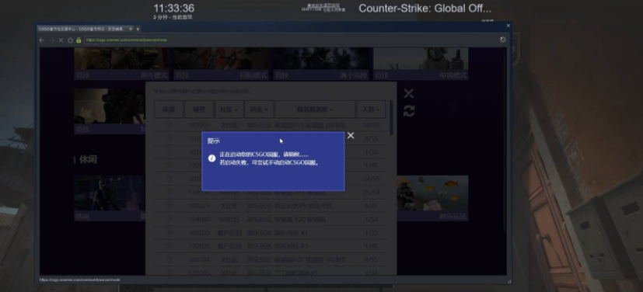Click the browser forward arrow icon

pyautogui.click(x=51, y=40)
